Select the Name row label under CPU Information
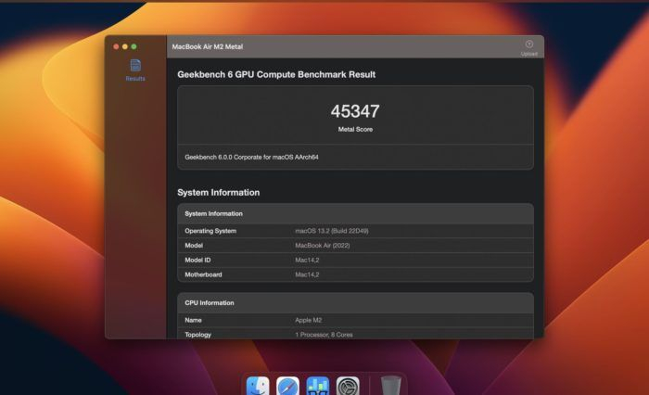 pos(193,320)
